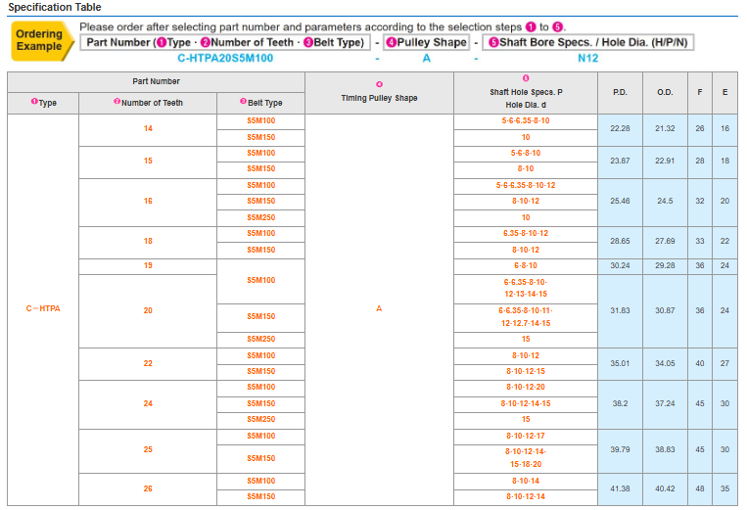Select teeth number 18

pos(148,242)
